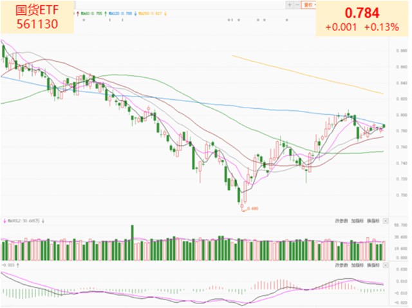Click the current price 0.784
The height and width of the screenshot is (308, 412).
362,13
